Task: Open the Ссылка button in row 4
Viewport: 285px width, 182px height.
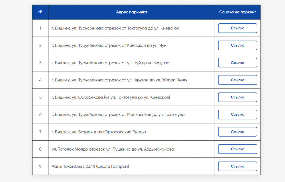Action: coord(237,80)
